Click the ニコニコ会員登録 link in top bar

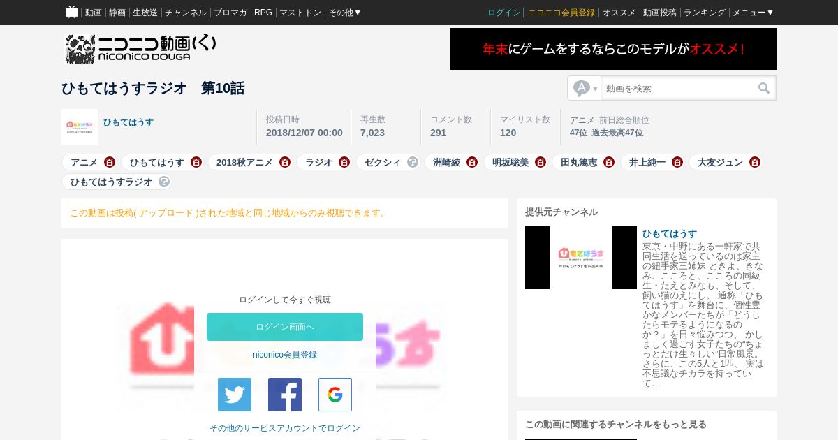561,13
